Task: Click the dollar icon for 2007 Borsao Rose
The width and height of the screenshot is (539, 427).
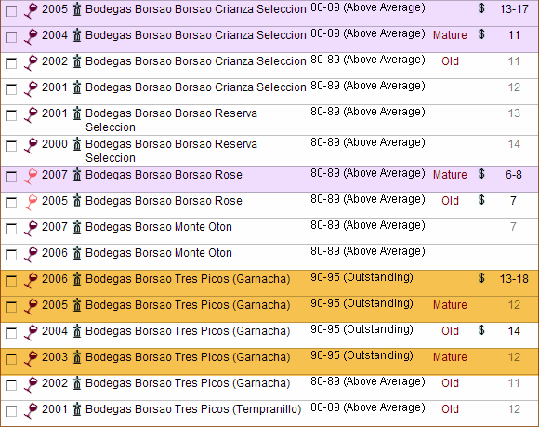Action: [481, 174]
